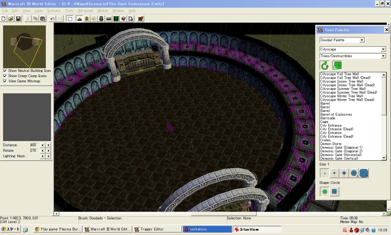391x235 pixels.
Task: Open the File menu
Action: (5, 11)
